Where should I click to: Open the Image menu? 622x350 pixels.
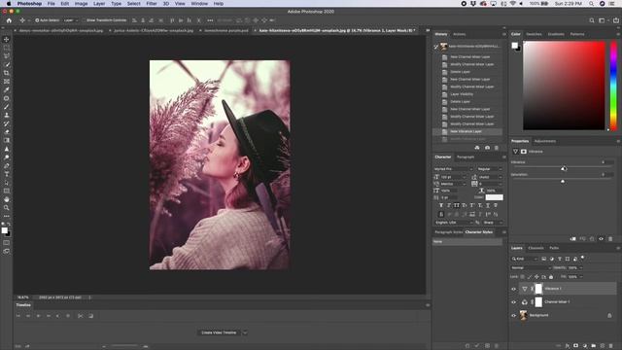81,4
